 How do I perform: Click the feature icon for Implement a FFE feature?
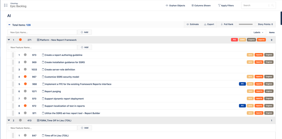tap(43, 84)
